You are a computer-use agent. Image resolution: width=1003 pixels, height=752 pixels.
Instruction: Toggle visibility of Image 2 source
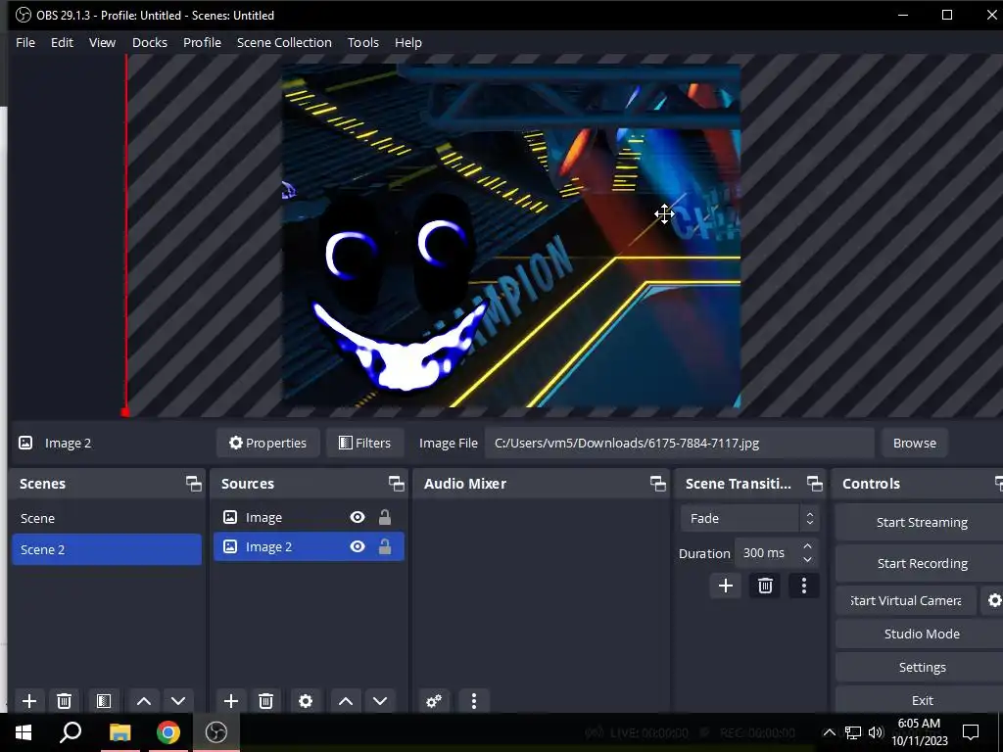[358, 546]
